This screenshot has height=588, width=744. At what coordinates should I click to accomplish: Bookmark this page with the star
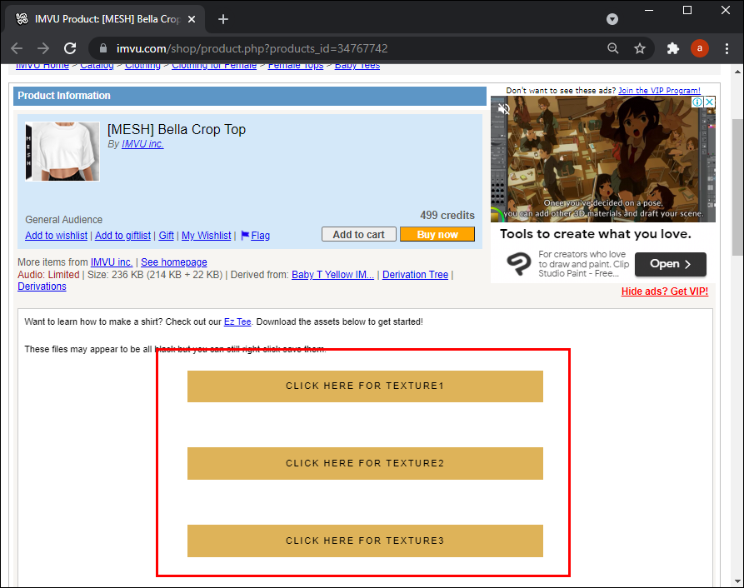click(640, 48)
